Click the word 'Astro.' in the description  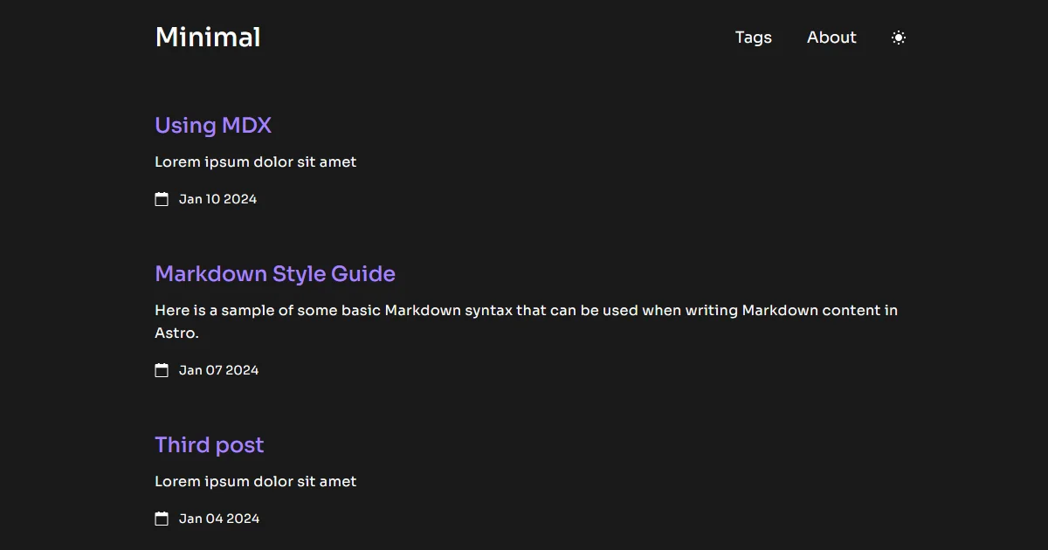(176, 333)
